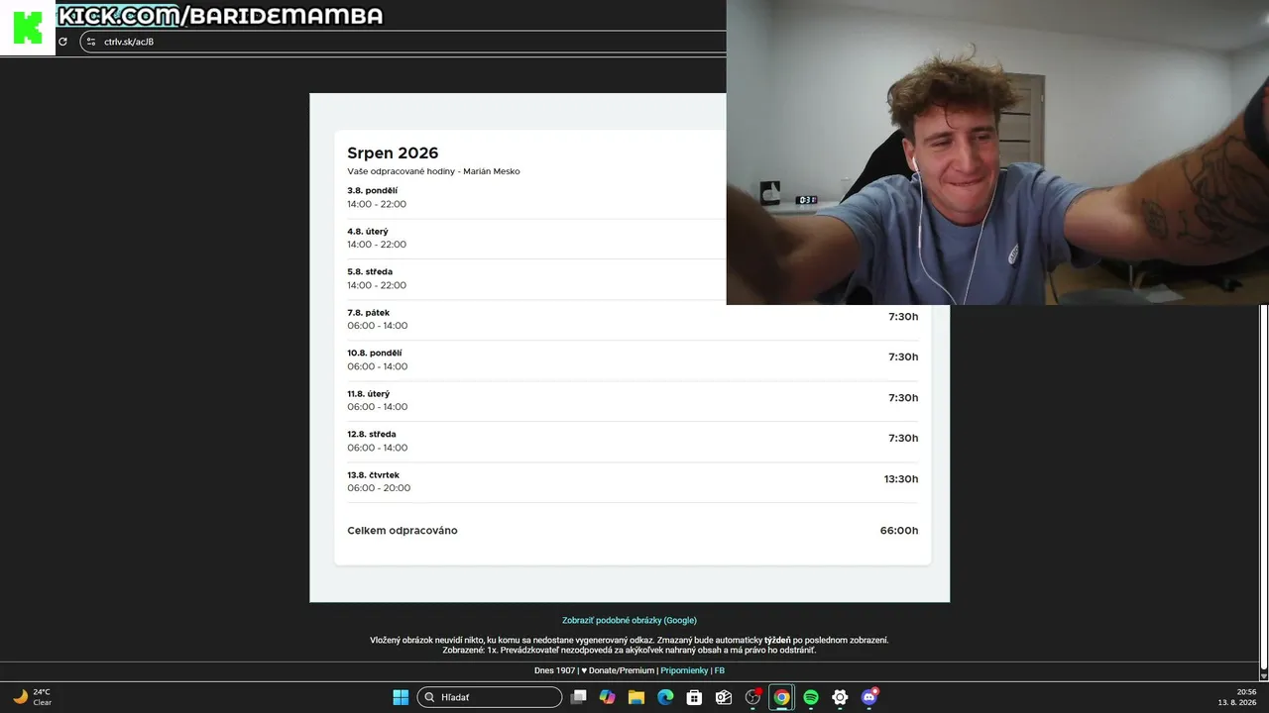
Task: Open the Zobraziť podobné obrázky (Google) link
Action: coord(630,621)
